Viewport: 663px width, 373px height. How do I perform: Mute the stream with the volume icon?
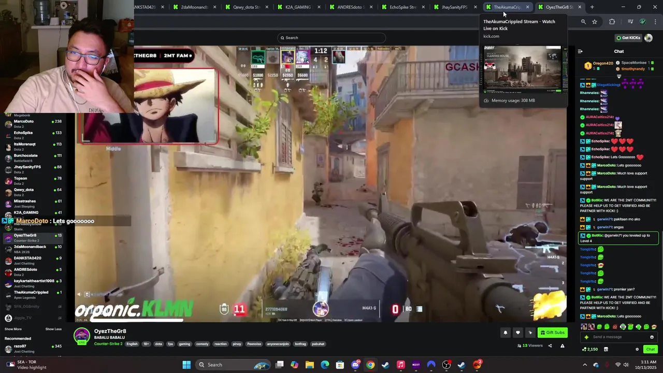click(79, 294)
